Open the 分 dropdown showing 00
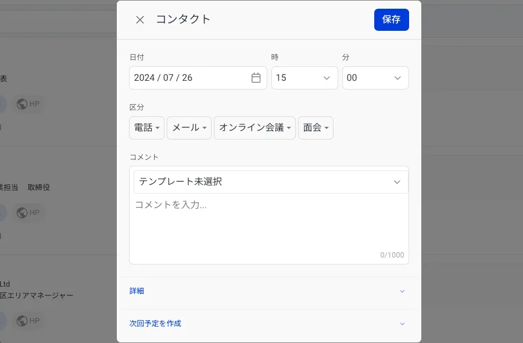 (375, 78)
